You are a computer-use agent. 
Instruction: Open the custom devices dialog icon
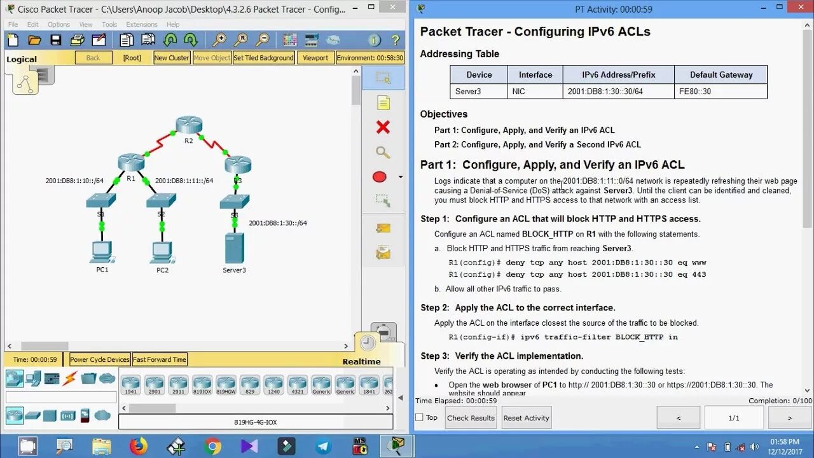tap(312, 40)
